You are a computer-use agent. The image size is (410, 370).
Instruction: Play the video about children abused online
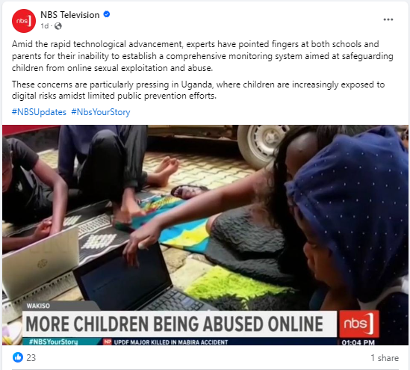point(205,235)
